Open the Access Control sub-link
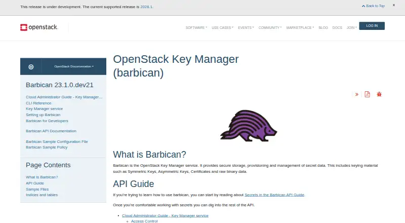 click(144, 221)
